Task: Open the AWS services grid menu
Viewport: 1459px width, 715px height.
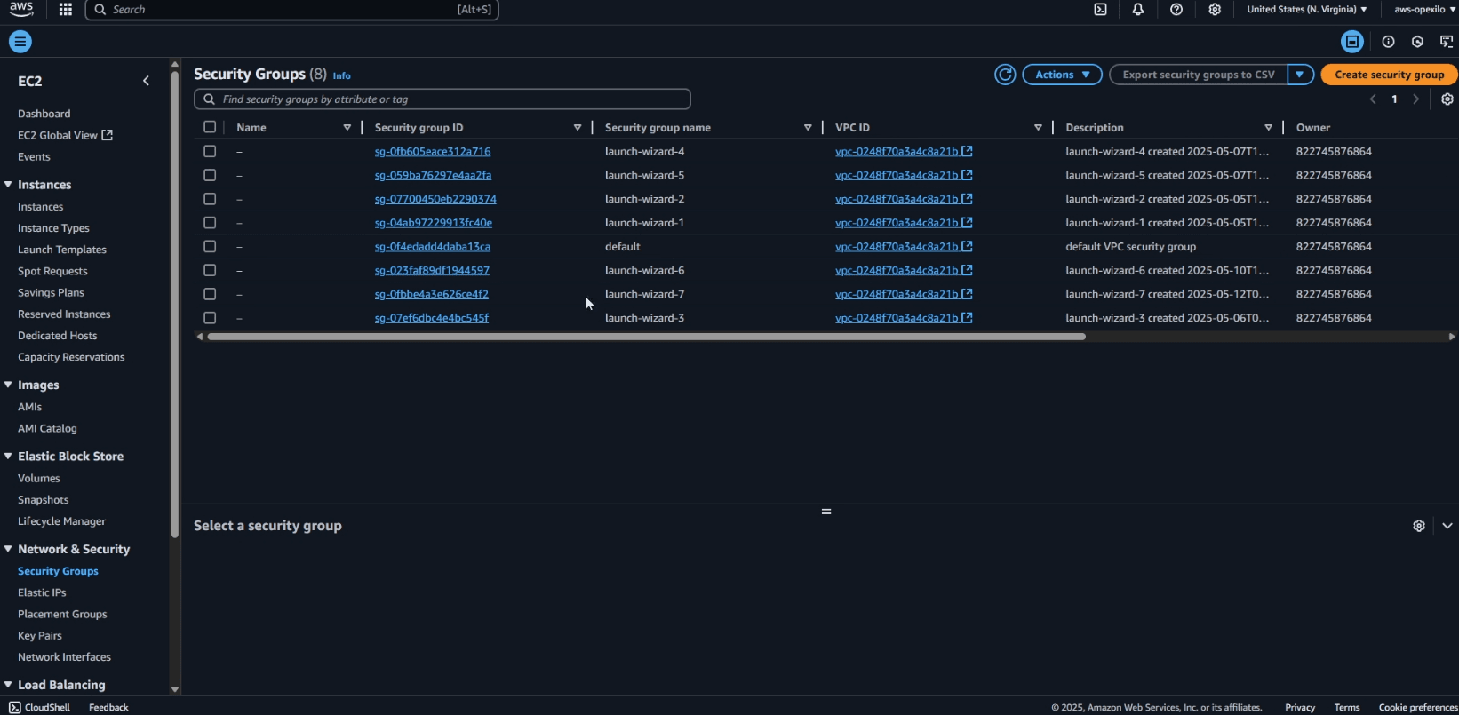Action: point(65,10)
